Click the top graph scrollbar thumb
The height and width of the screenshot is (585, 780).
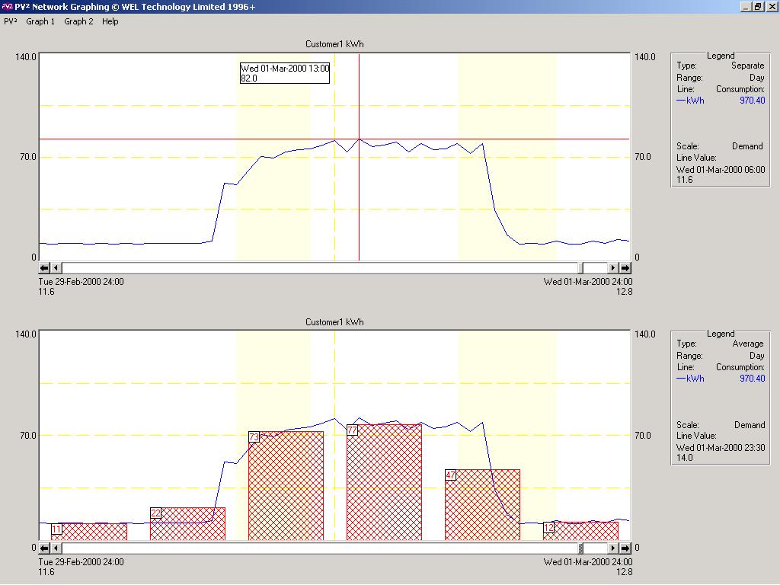point(580,267)
